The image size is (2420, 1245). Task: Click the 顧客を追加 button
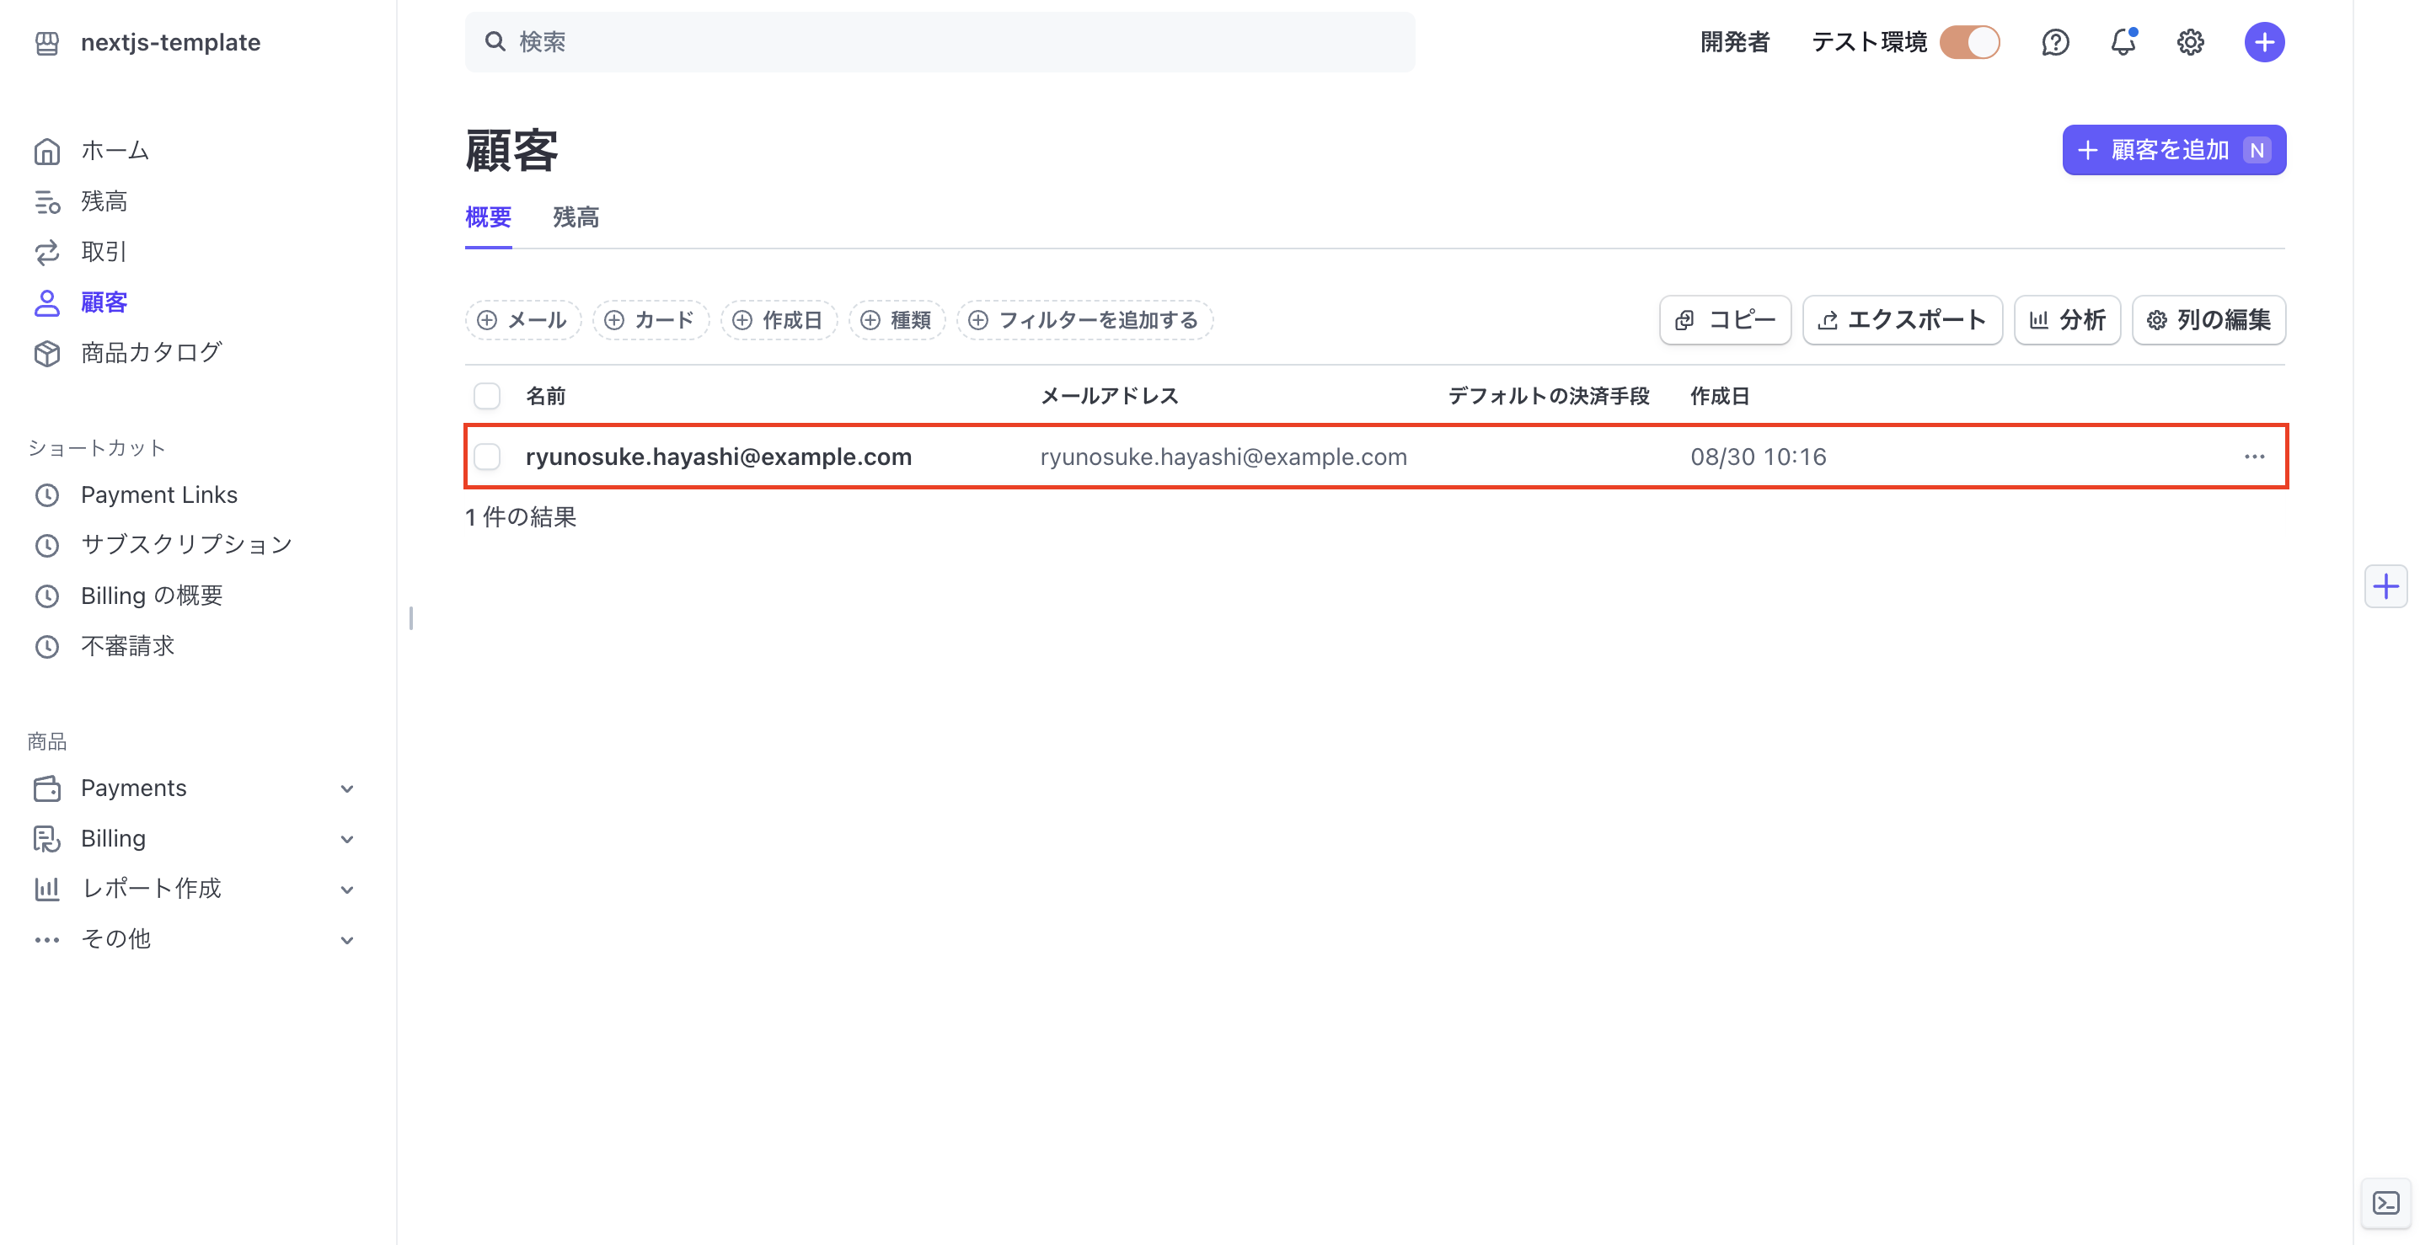(x=2173, y=150)
